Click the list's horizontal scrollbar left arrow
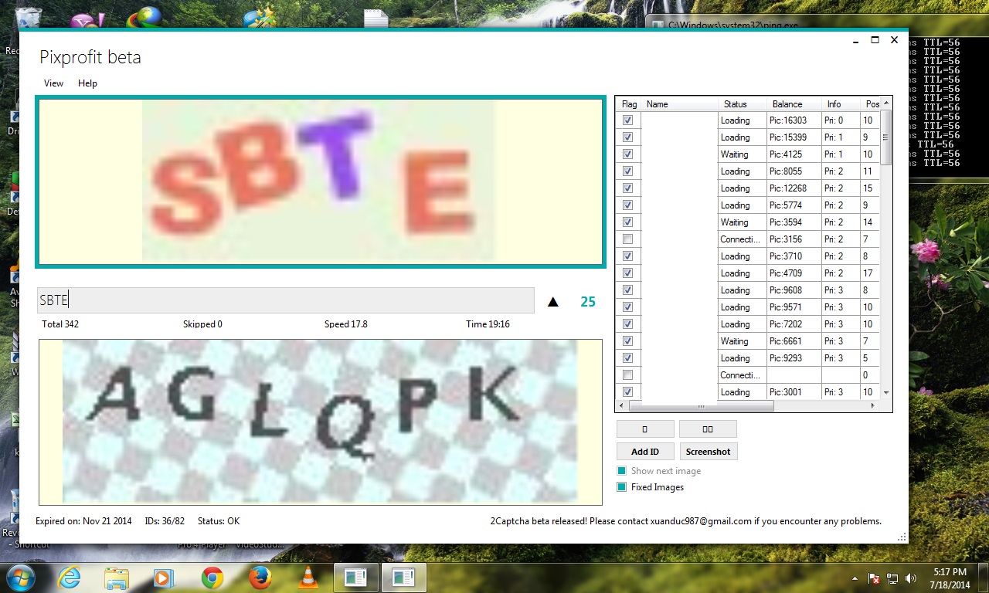Screen dimensions: 989x593 click(x=622, y=405)
